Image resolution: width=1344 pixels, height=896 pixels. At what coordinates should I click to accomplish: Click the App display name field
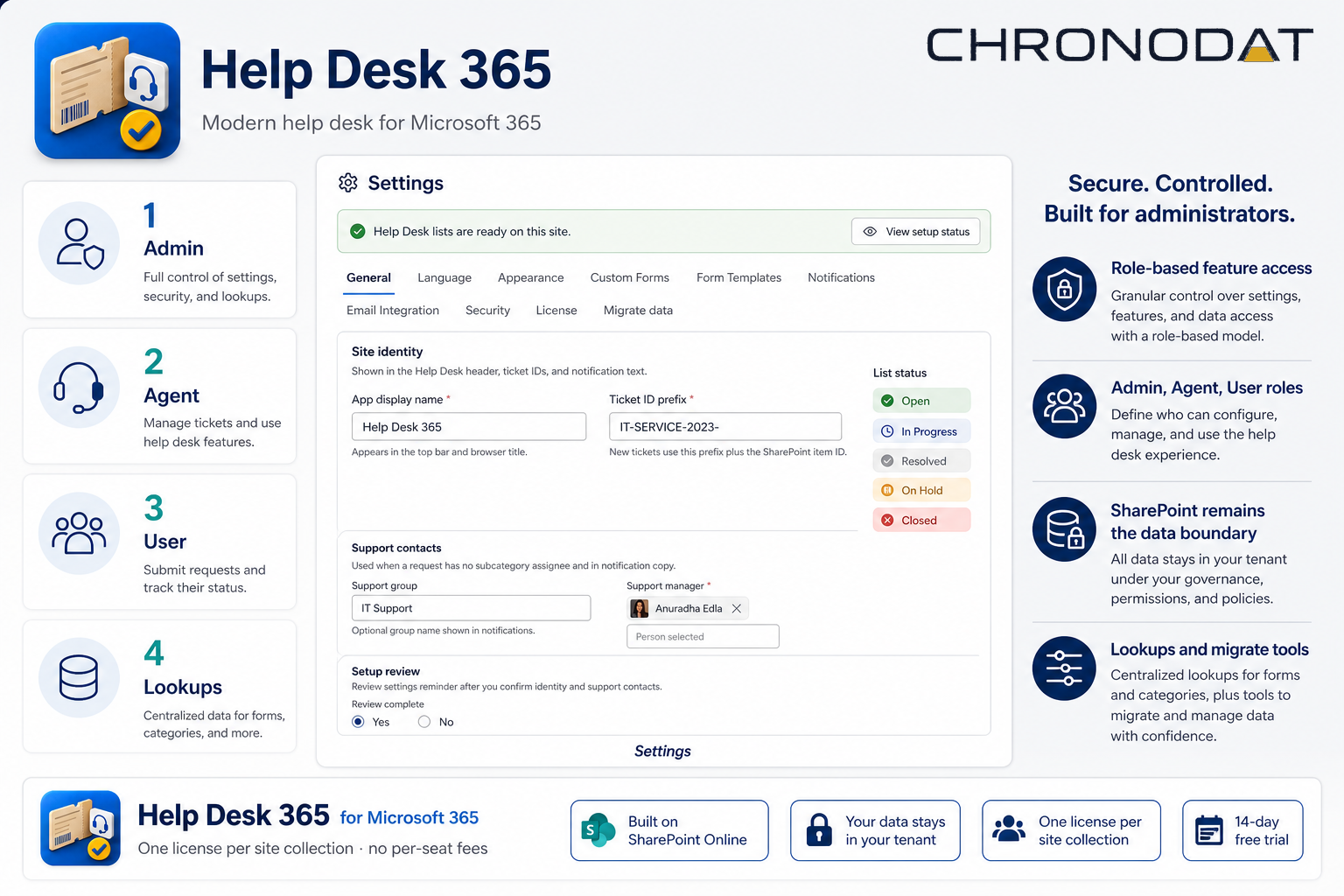point(469,427)
